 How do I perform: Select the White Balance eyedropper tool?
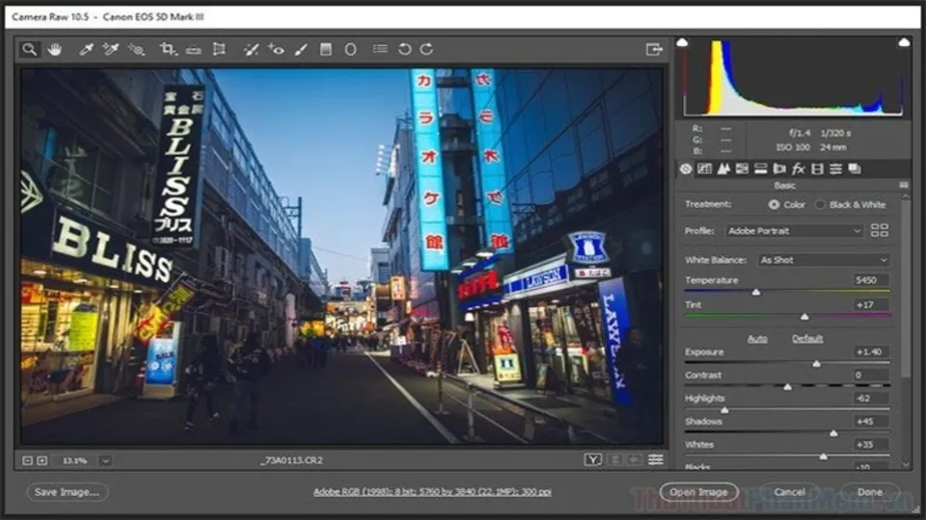(86, 49)
